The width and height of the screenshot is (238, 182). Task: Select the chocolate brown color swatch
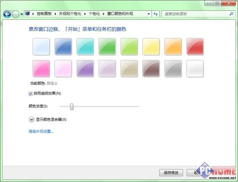tap(151, 69)
